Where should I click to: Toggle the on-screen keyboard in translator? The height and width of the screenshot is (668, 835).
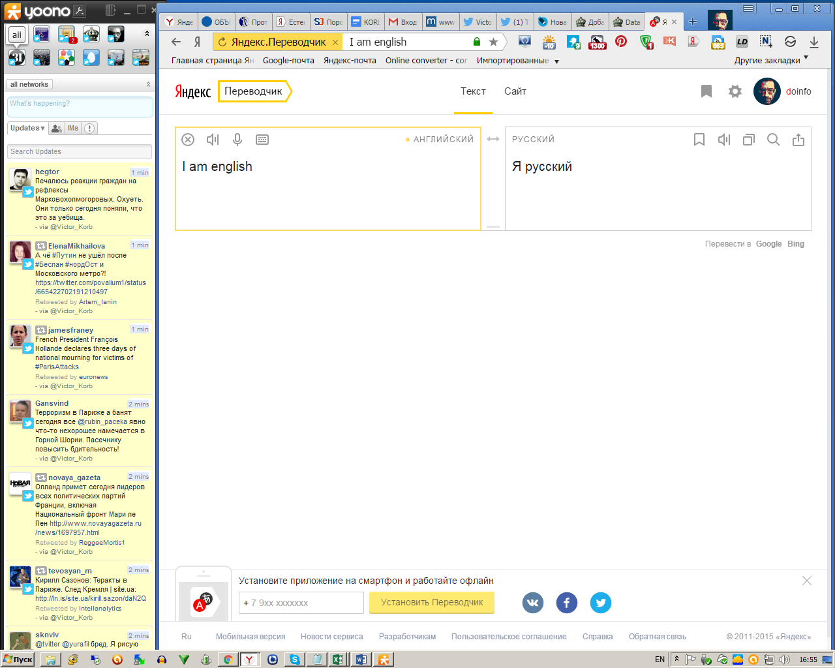(262, 140)
